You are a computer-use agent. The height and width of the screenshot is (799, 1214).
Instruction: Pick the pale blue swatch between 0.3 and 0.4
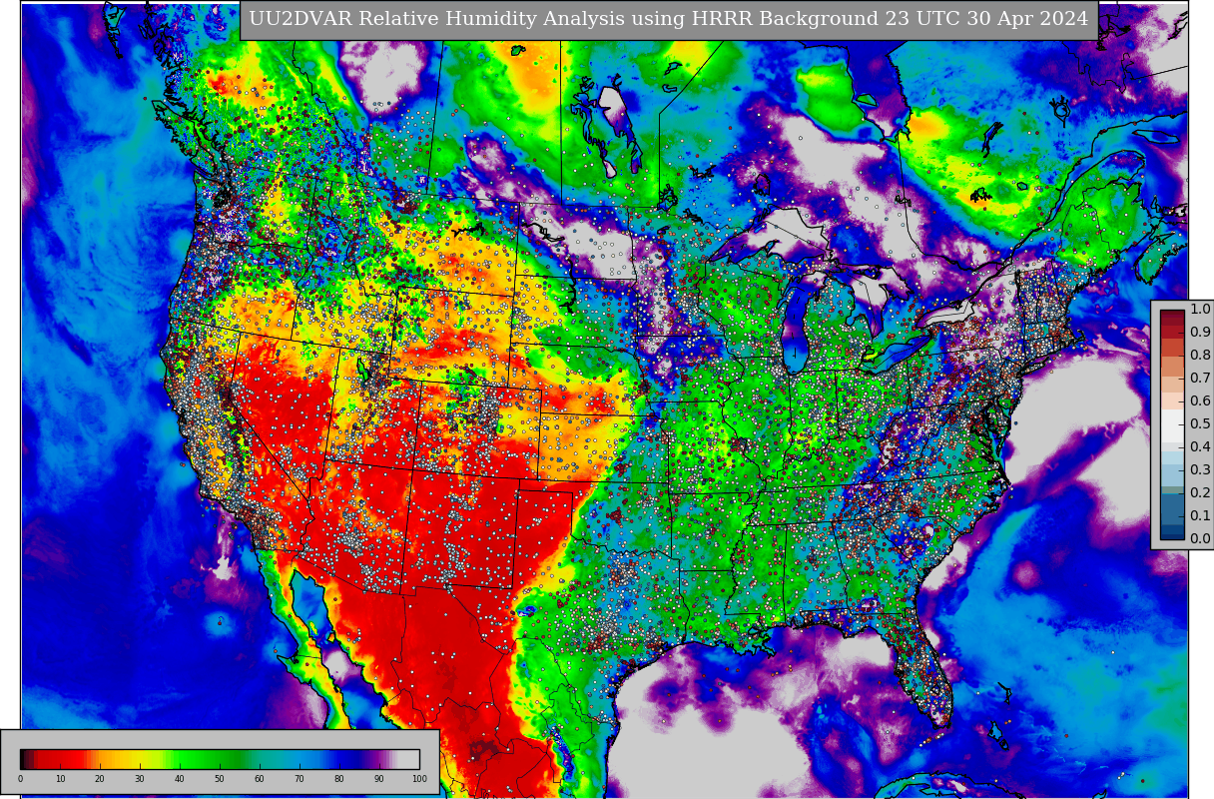1172,457
